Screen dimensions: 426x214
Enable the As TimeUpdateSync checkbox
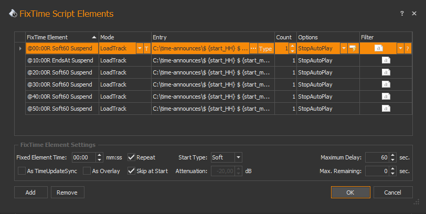tap(22, 171)
